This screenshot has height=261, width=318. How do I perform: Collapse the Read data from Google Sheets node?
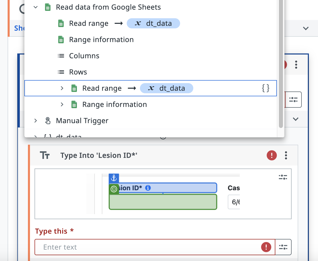[x=36, y=7]
